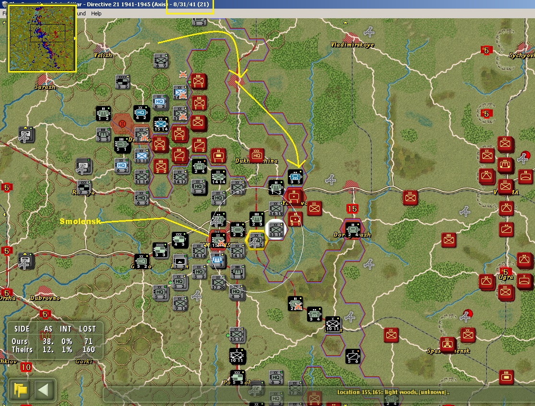Click the 8/31/41 (21) date in title bar
535x406 pixels.
click(191, 4)
